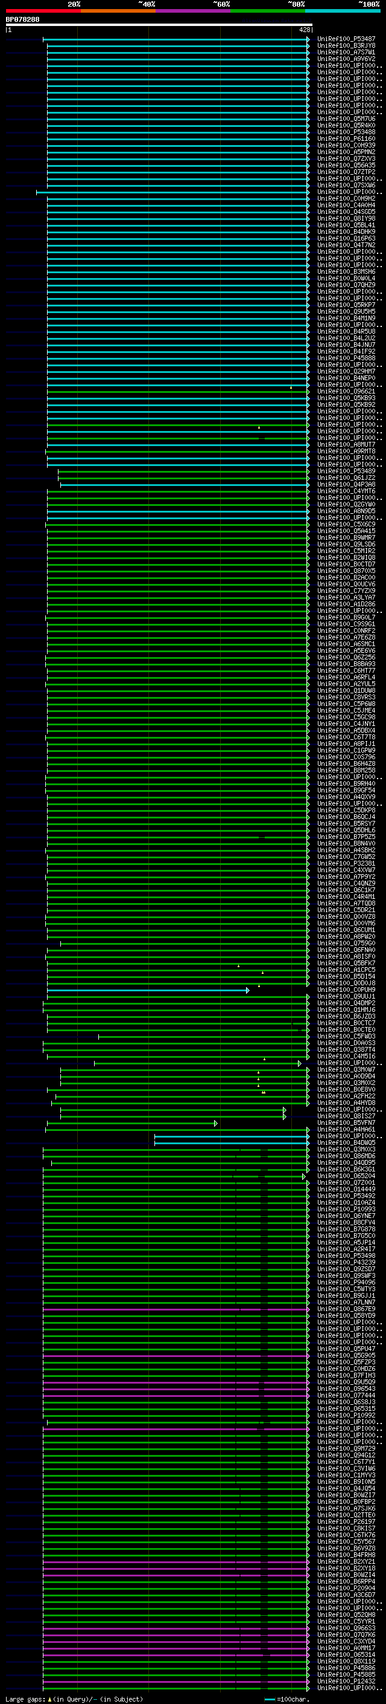The height and width of the screenshot is (1704, 386).
Task: Click the UniRef100_Q6Z256 label
Action: 346,658
